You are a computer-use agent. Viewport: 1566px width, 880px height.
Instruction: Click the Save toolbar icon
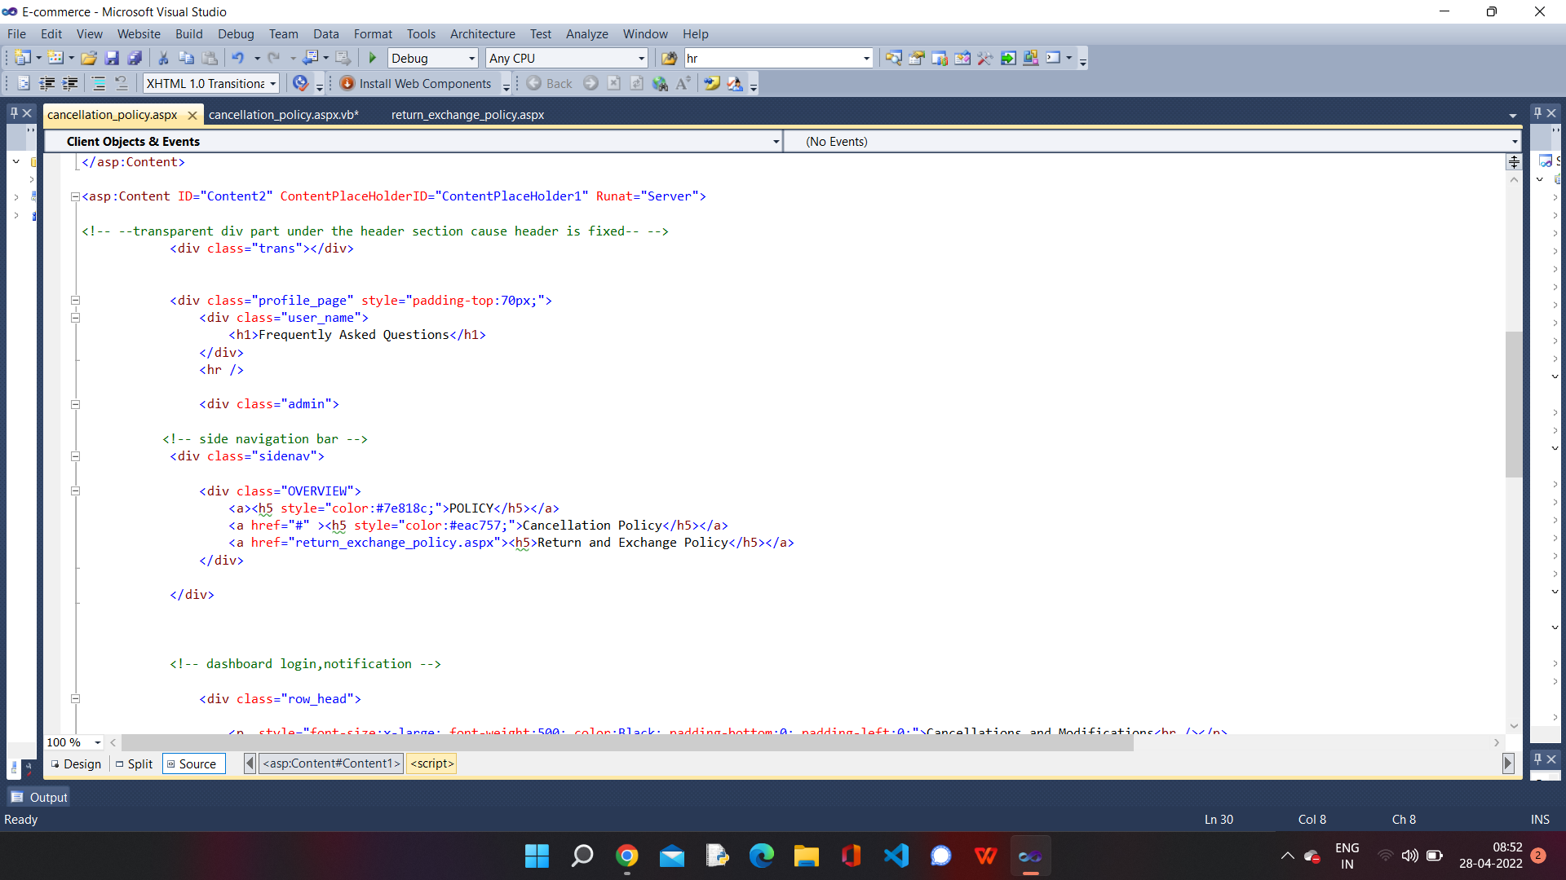112,58
